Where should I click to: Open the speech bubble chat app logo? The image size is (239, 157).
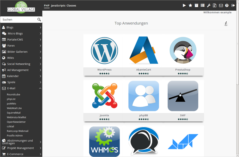tap(144, 141)
